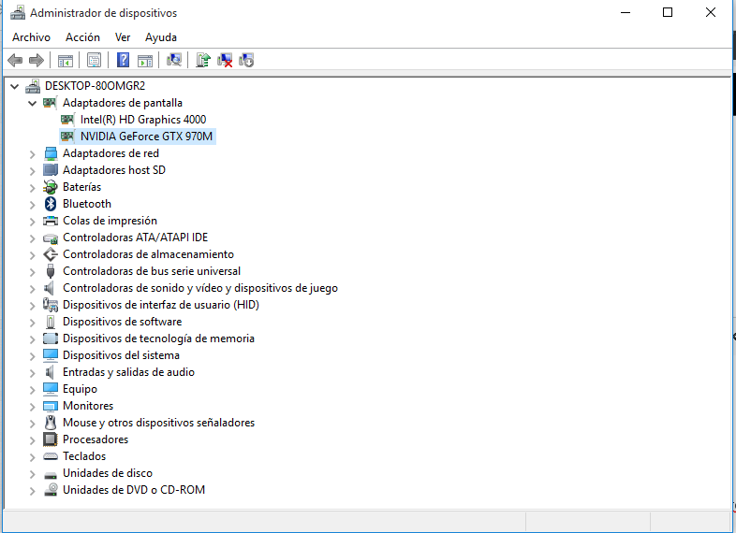The width and height of the screenshot is (736, 533).
Task: Click the Bluetooth category icon
Action: coord(51,204)
